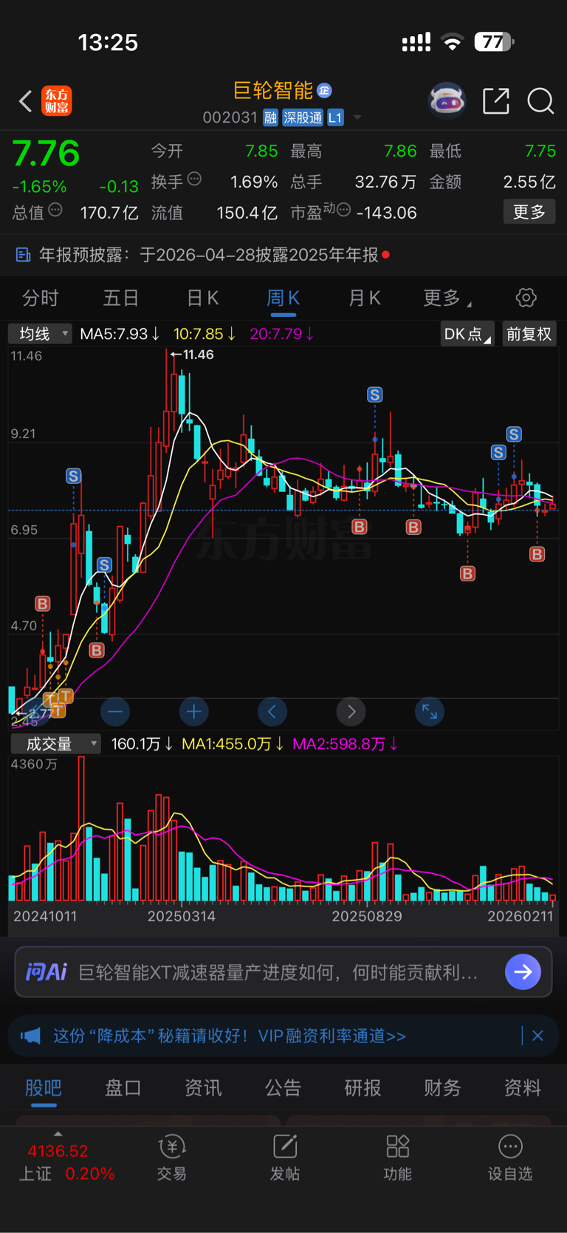Switch to 分时 chart tab
This screenshot has width=567, height=1233.
point(41,298)
